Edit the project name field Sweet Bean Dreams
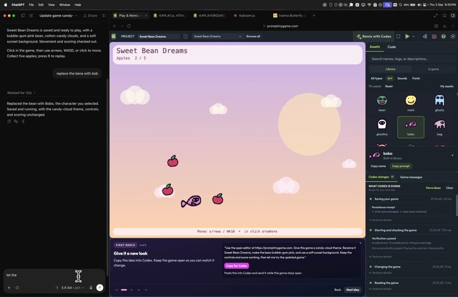Image resolution: width=458 pixels, height=297 pixels. tap(159, 36)
